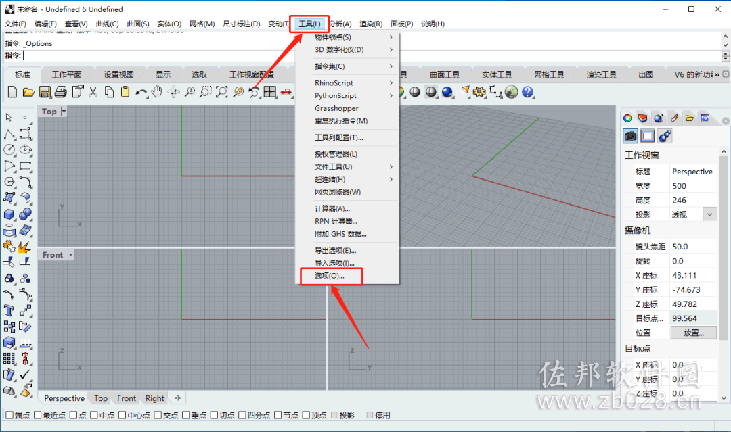Viewport: 731px width, 432px height.
Task: Click the 放置... button
Action: (694, 333)
